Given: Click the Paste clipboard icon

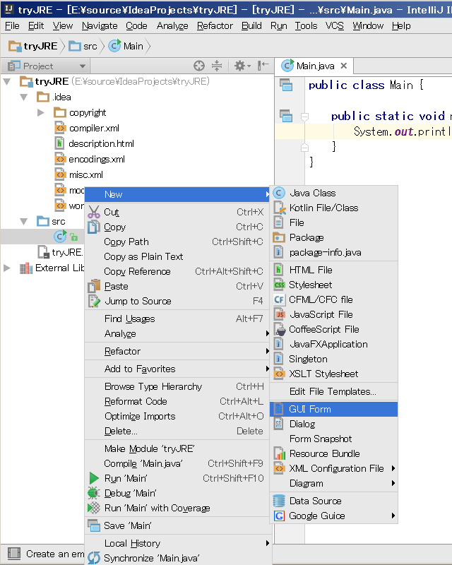Looking at the screenshot, I should pos(94,286).
